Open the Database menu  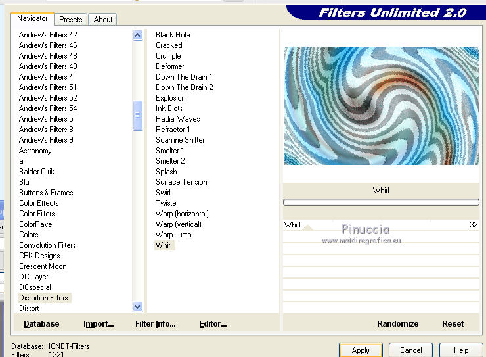pos(41,324)
